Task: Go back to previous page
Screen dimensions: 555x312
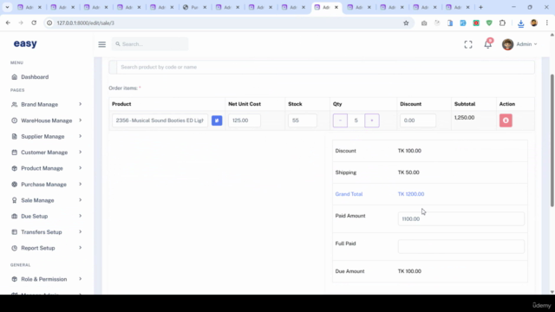Action: (8, 23)
